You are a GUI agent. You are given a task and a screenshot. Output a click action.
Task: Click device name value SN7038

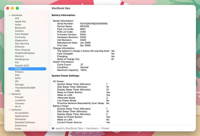coord(85,26)
